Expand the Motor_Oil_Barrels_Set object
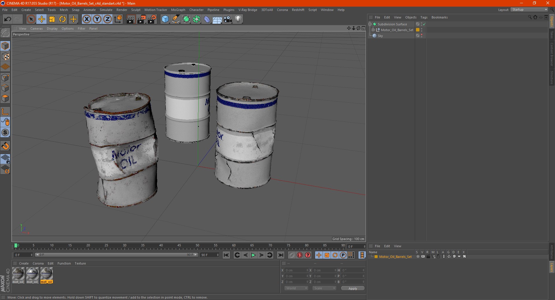Viewport: 555px width, 300px height. 373,30
